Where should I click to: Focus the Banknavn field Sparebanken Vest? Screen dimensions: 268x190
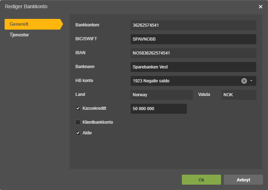(193, 67)
